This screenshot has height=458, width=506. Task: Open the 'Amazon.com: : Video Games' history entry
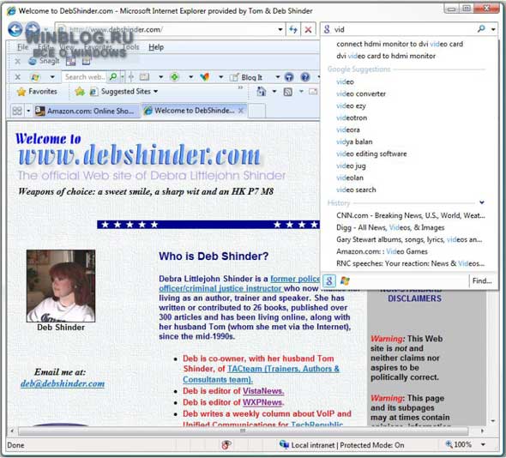tap(382, 251)
